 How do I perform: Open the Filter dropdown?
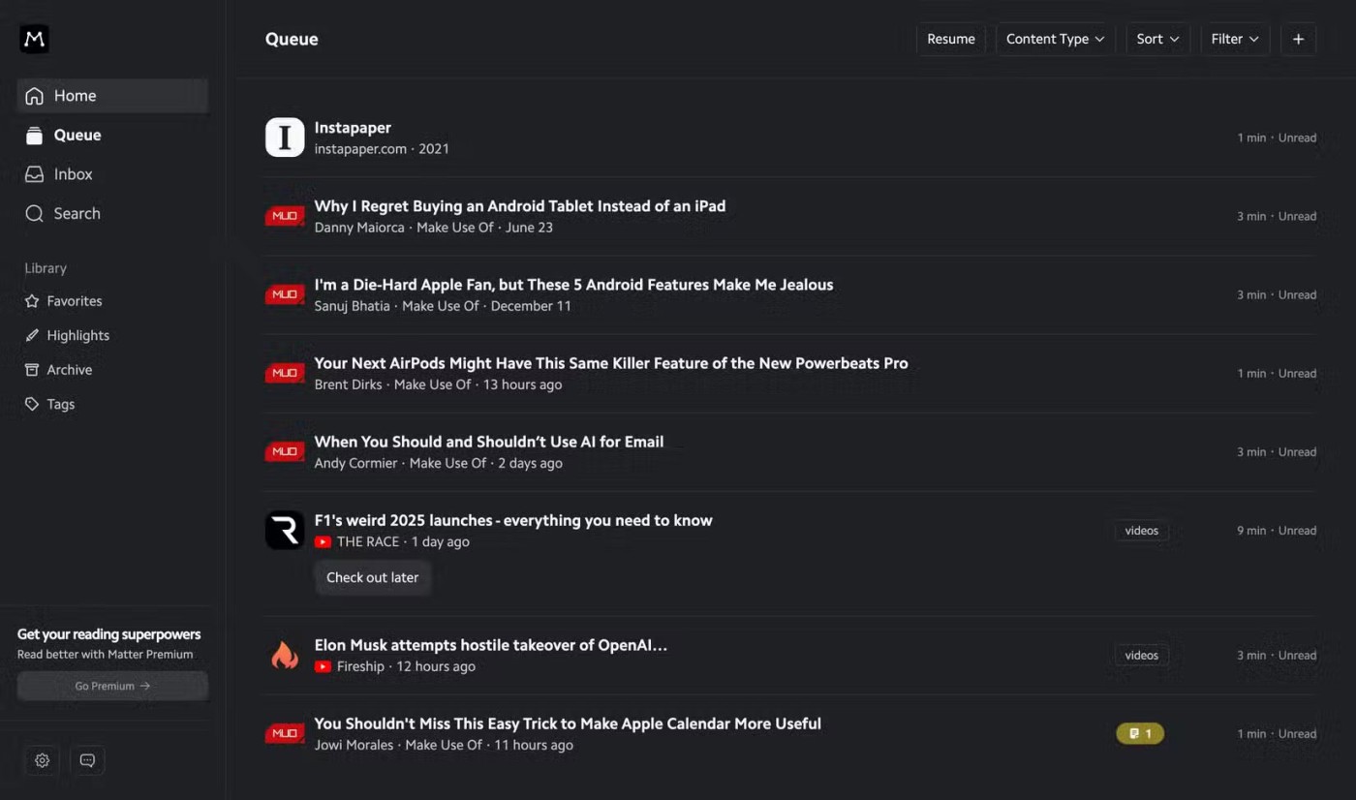[x=1235, y=39]
